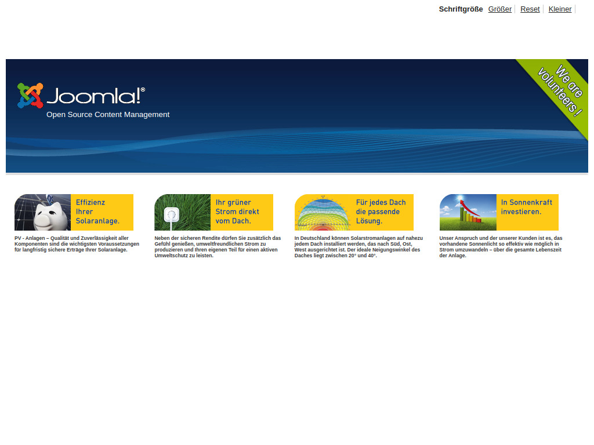Click the Schriftgröße label

461,9
